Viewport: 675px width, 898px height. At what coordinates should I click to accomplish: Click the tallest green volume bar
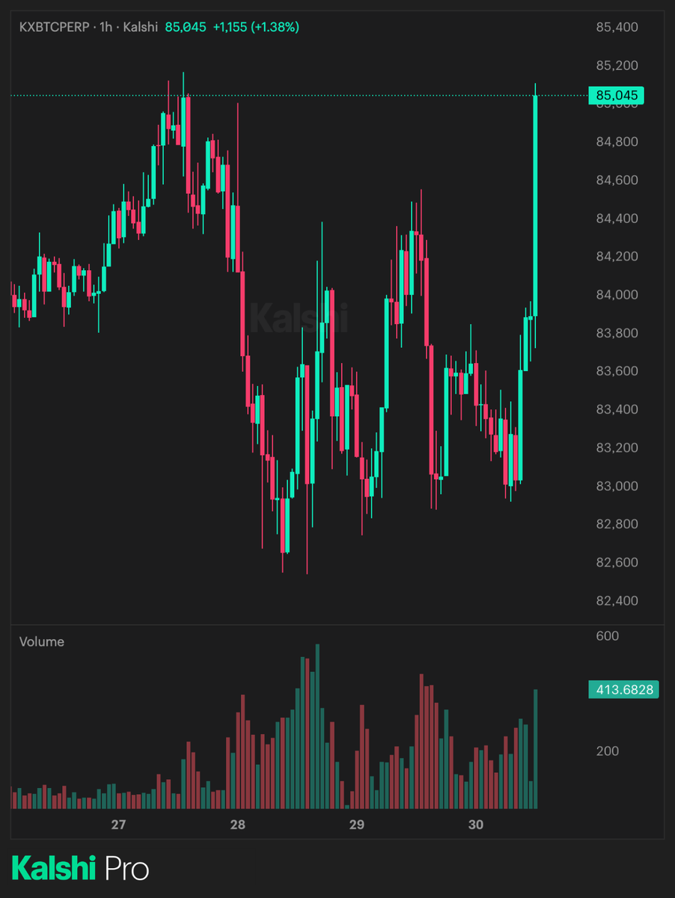click(317, 726)
